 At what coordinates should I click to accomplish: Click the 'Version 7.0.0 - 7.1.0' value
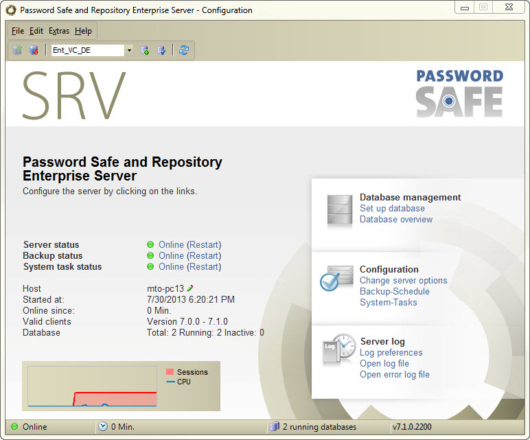point(187,321)
